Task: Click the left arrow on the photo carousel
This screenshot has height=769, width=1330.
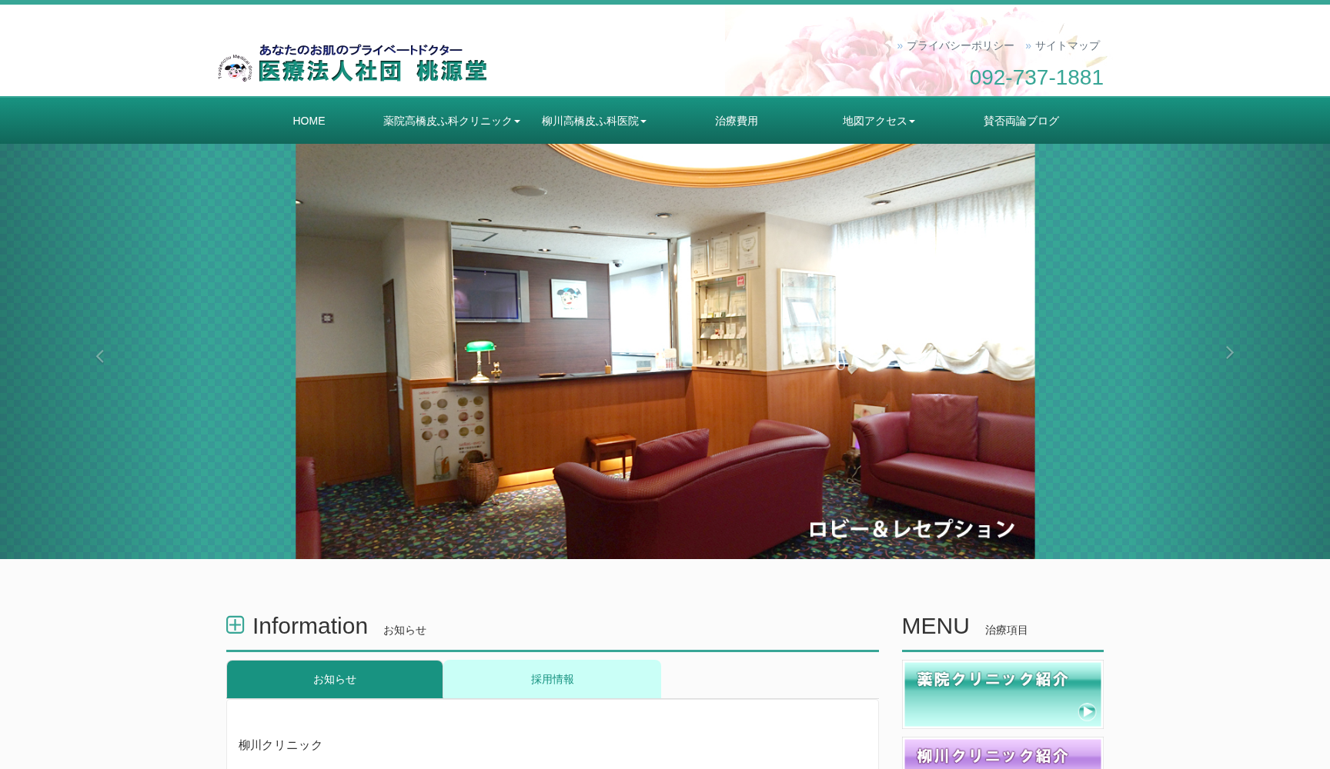Action: [x=99, y=355]
